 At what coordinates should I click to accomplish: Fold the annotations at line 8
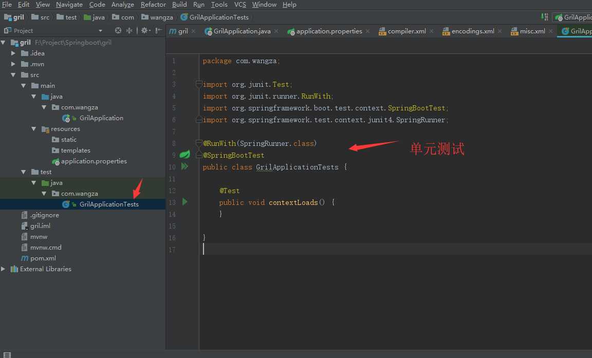click(199, 143)
